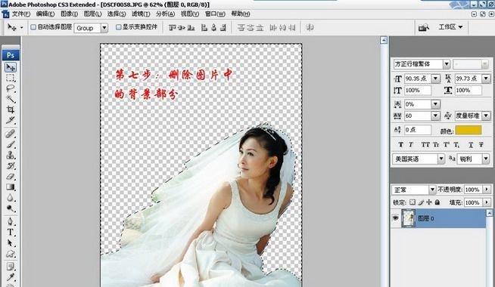Click the 工作区 workspace button

(450, 27)
